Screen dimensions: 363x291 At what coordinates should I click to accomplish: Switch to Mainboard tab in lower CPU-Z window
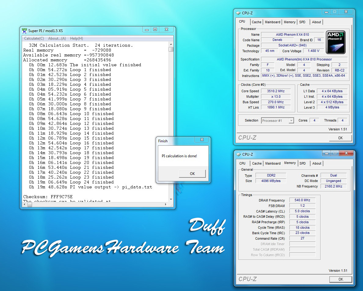click(x=273, y=163)
